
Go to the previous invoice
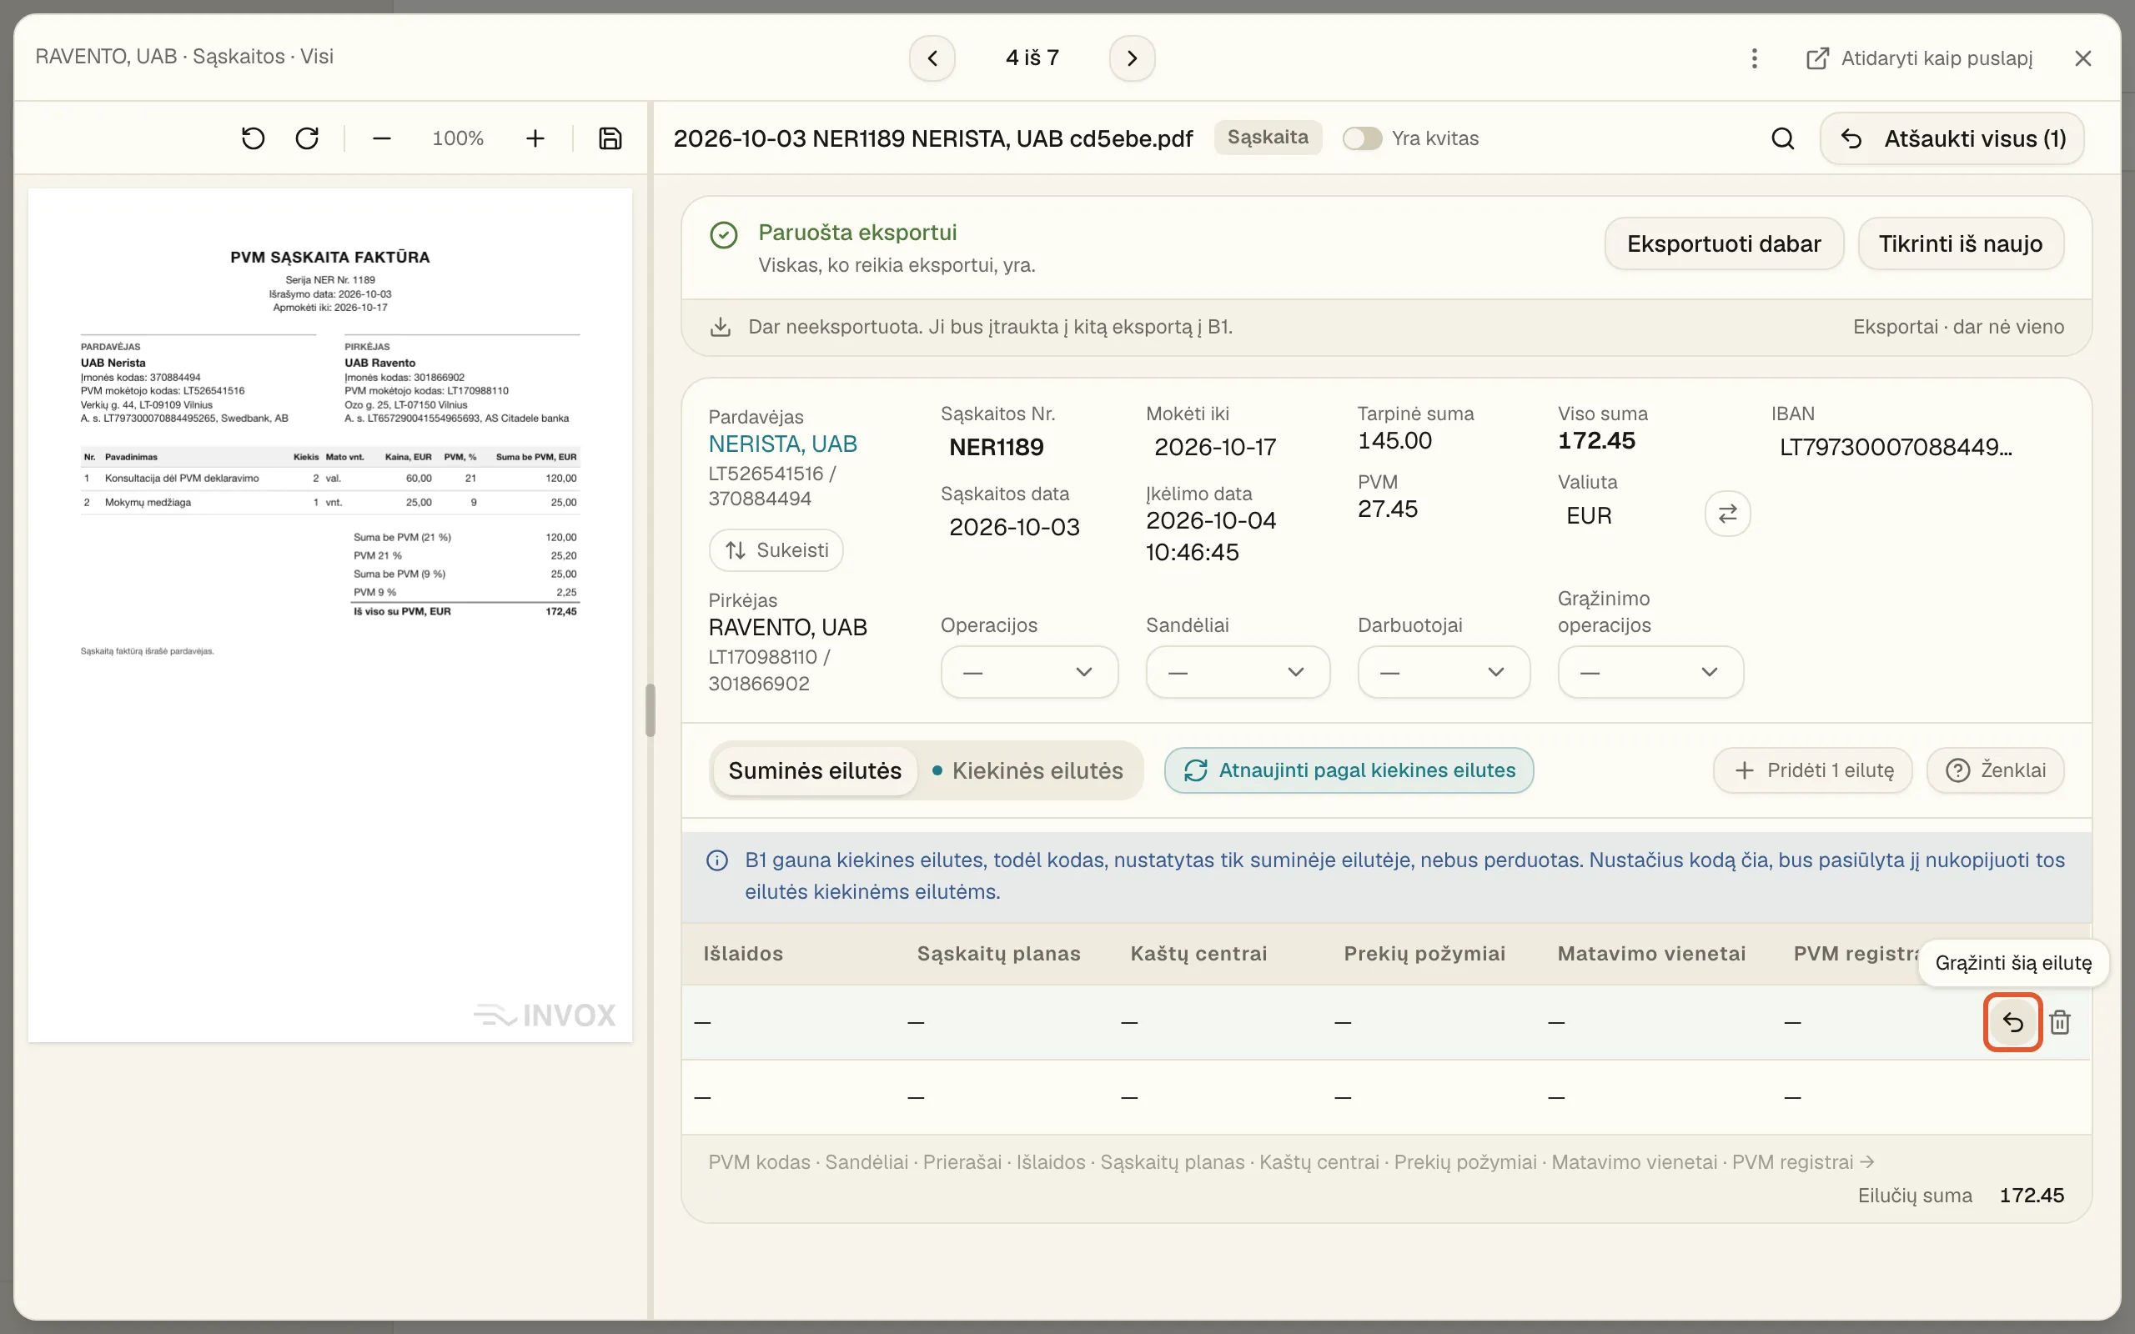click(x=932, y=58)
